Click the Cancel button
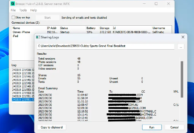 click(174, 127)
